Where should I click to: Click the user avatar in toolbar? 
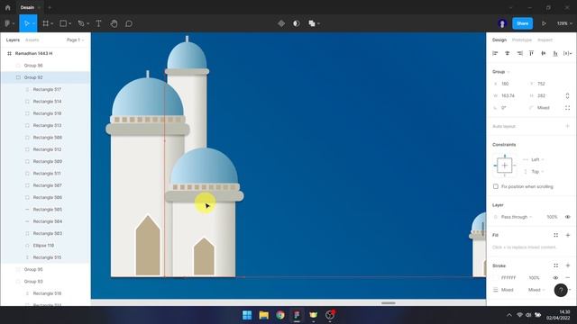pos(502,23)
